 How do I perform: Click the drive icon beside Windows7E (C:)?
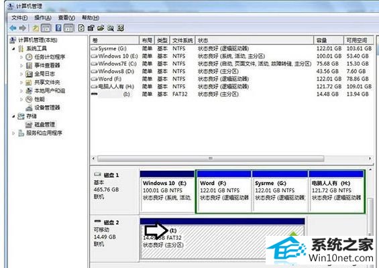pos(94,64)
